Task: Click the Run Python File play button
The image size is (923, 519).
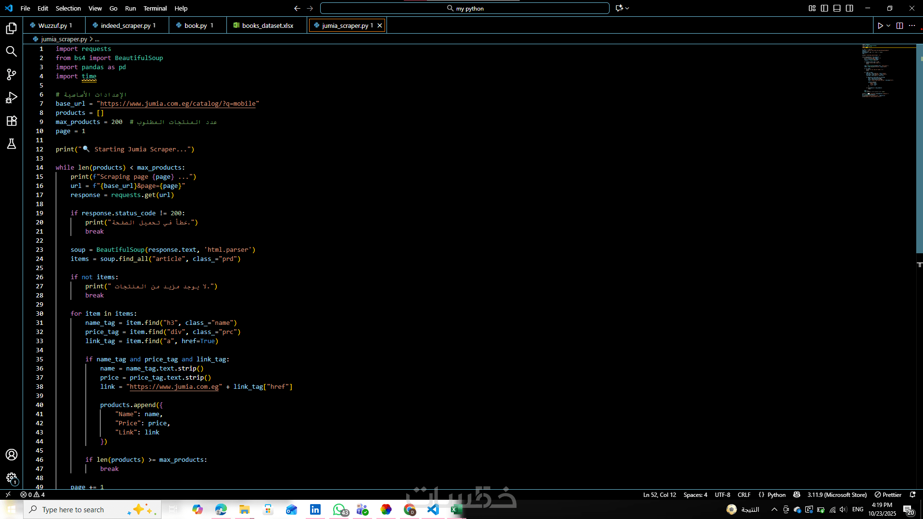Action: [880, 25]
